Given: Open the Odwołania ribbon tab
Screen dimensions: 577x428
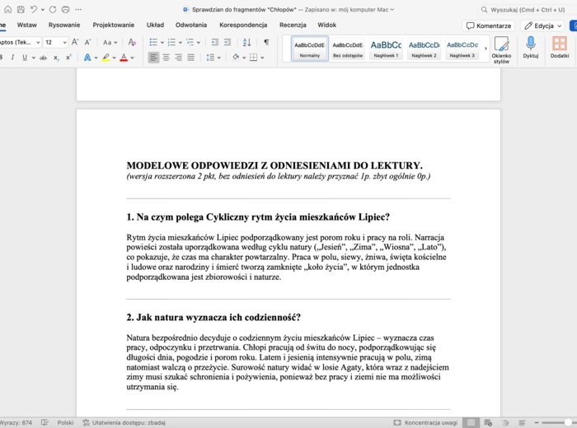Looking at the screenshot, I should click(191, 26).
